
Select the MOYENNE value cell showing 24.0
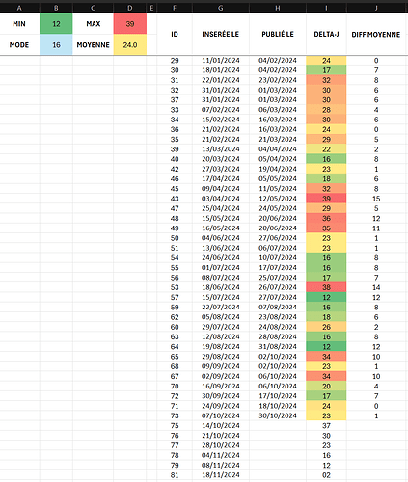[130, 44]
